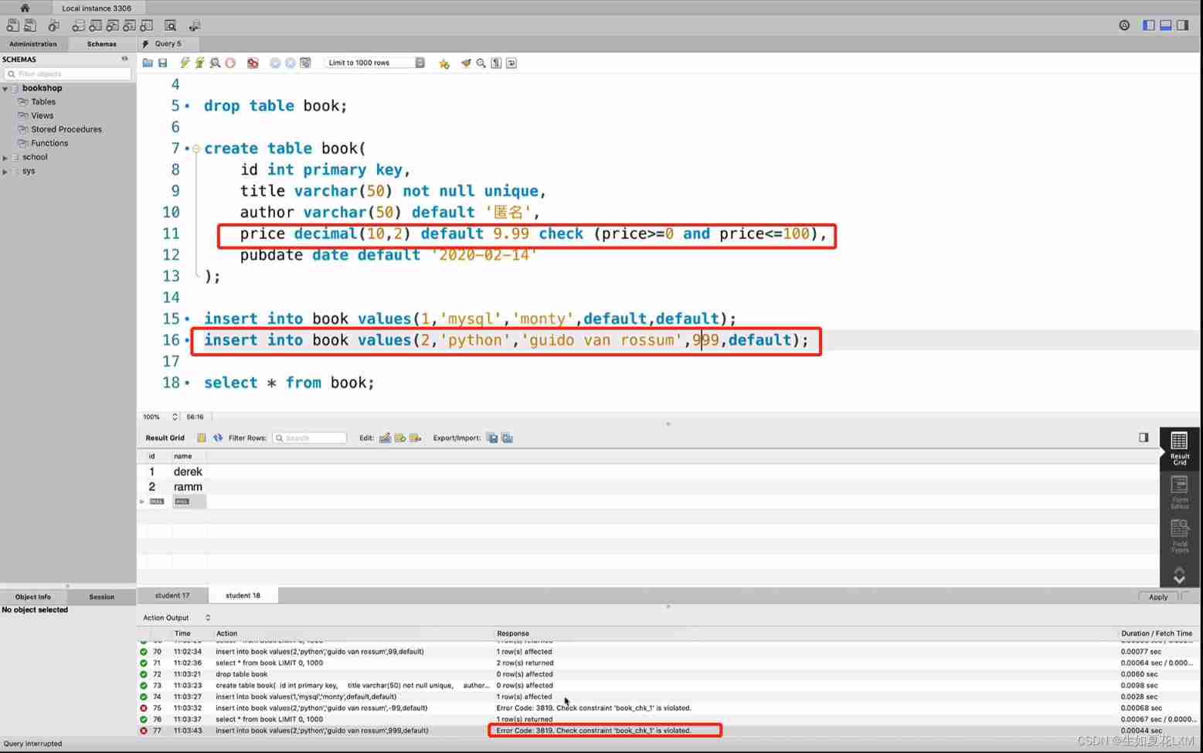This screenshot has height=753, width=1203.
Task: Edit current row icon in result toolbar
Action: coord(385,438)
